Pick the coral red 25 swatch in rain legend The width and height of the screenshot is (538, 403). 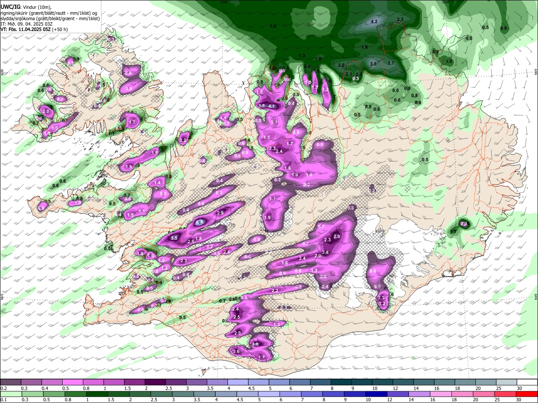(506, 394)
